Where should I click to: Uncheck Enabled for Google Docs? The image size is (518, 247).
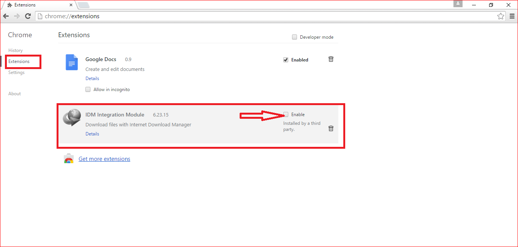tap(286, 60)
